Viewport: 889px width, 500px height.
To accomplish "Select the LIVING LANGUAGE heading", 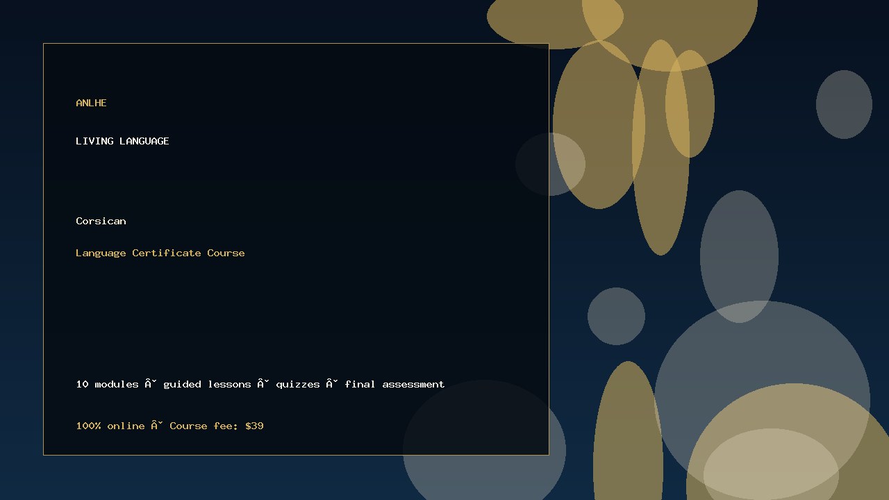I will tap(122, 141).
